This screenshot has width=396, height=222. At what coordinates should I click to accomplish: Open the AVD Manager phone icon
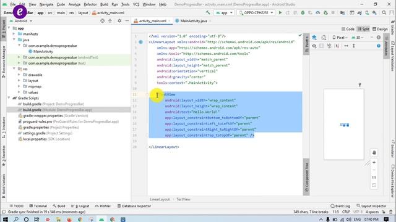367,12
